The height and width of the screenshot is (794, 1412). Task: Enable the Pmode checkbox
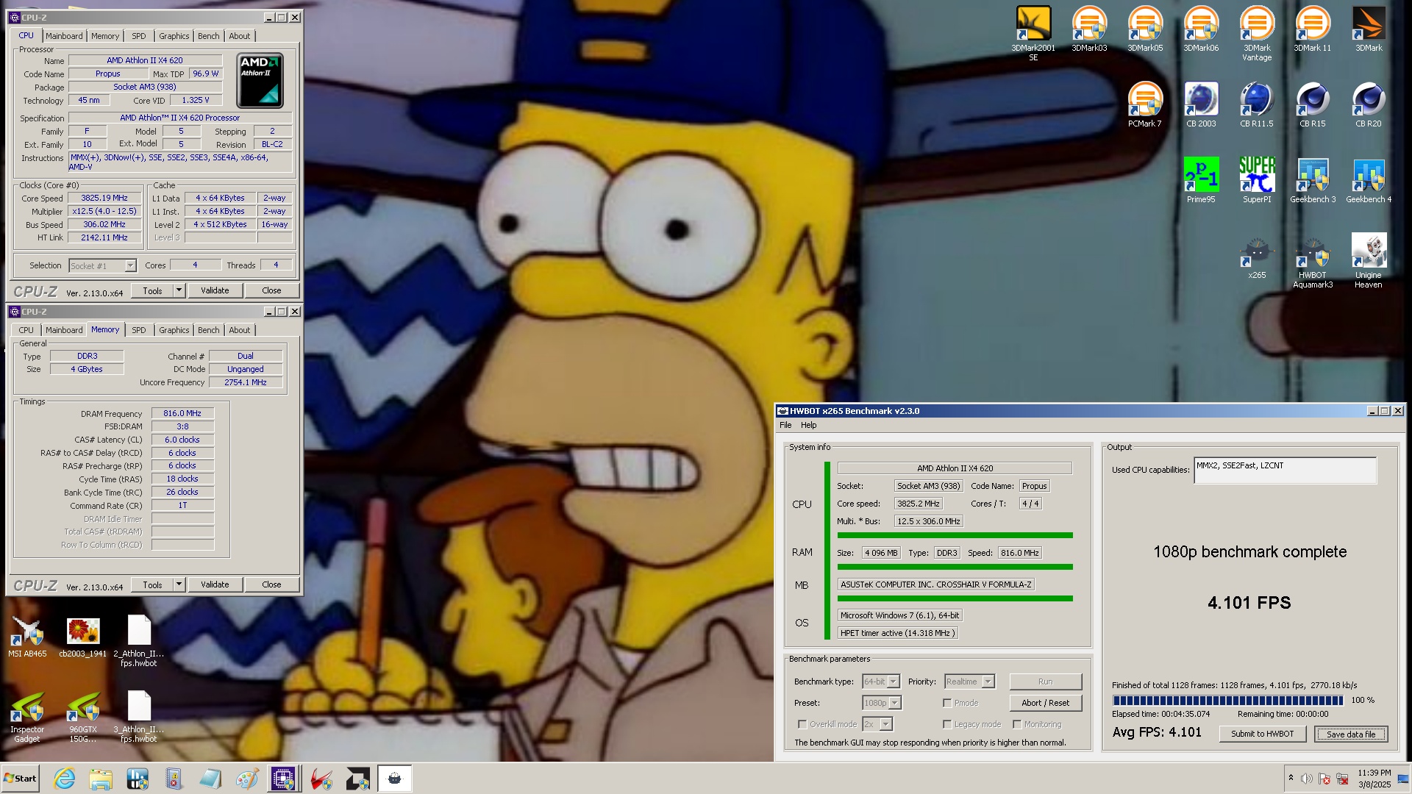[x=947, y=703]
